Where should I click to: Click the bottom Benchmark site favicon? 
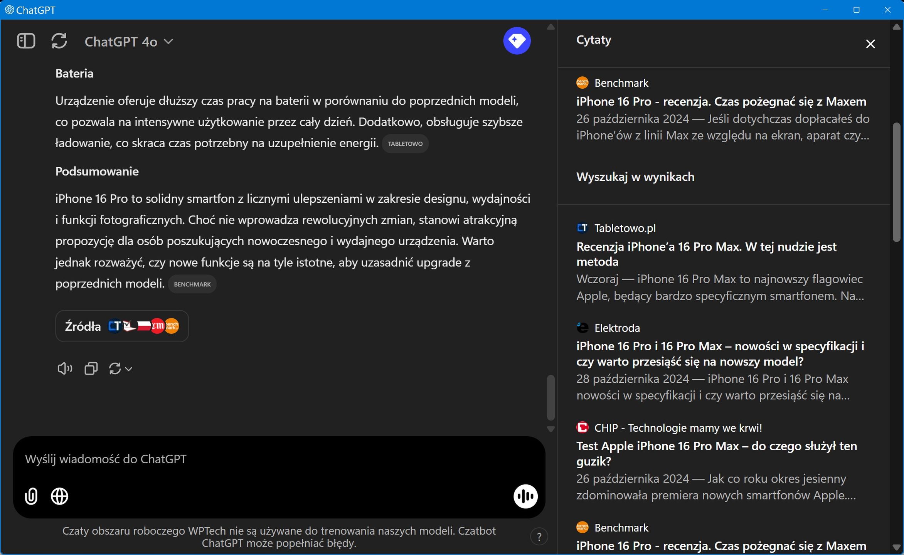(582, 527)
